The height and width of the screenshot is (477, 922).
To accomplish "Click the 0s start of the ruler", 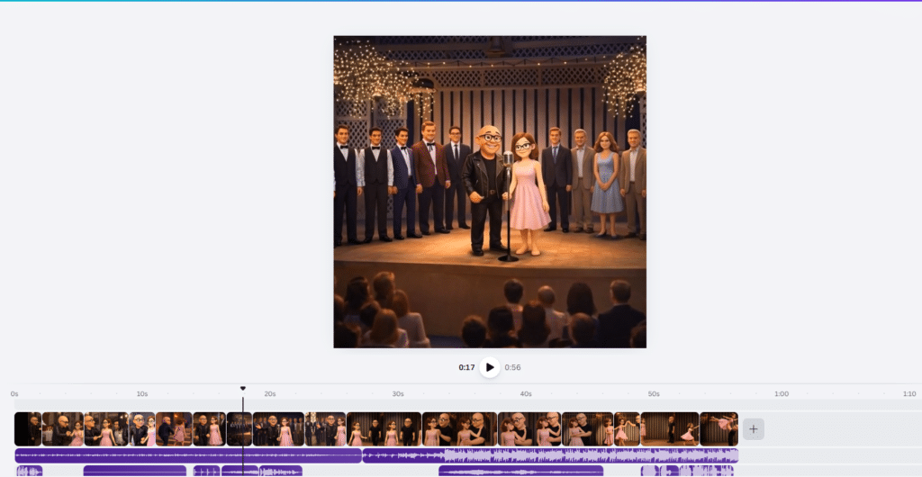I will tap(14, 394).
